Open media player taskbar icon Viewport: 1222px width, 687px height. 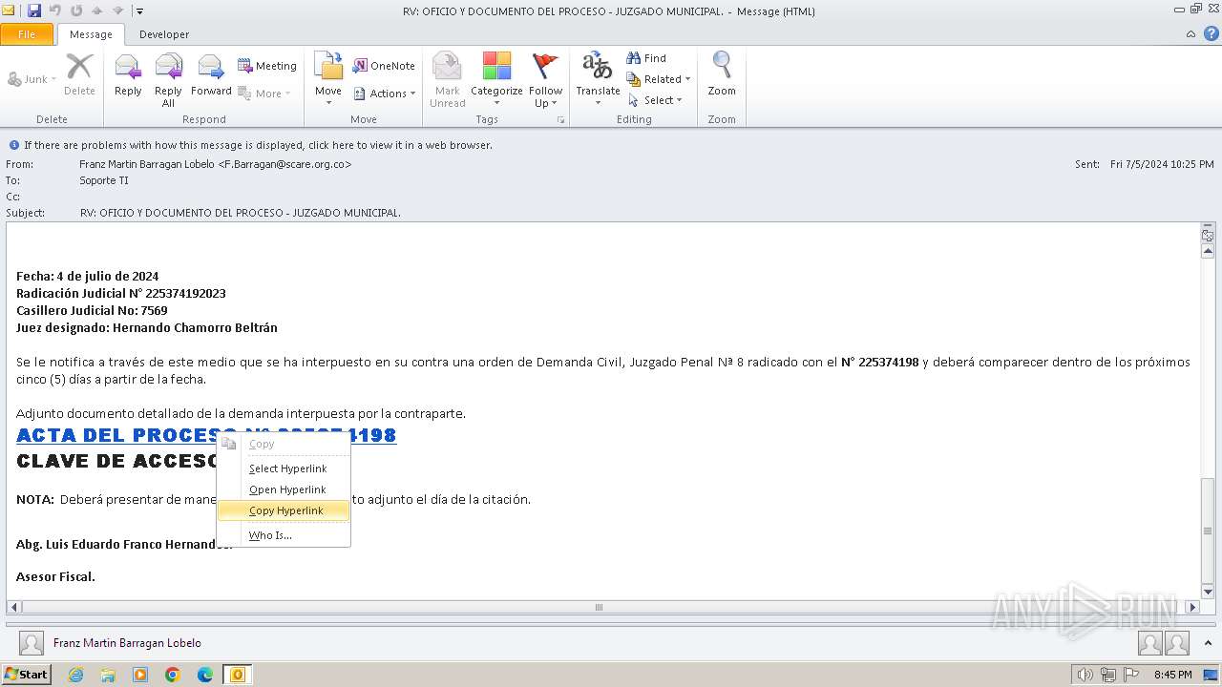pyautogui.click(x=140, y=675)
